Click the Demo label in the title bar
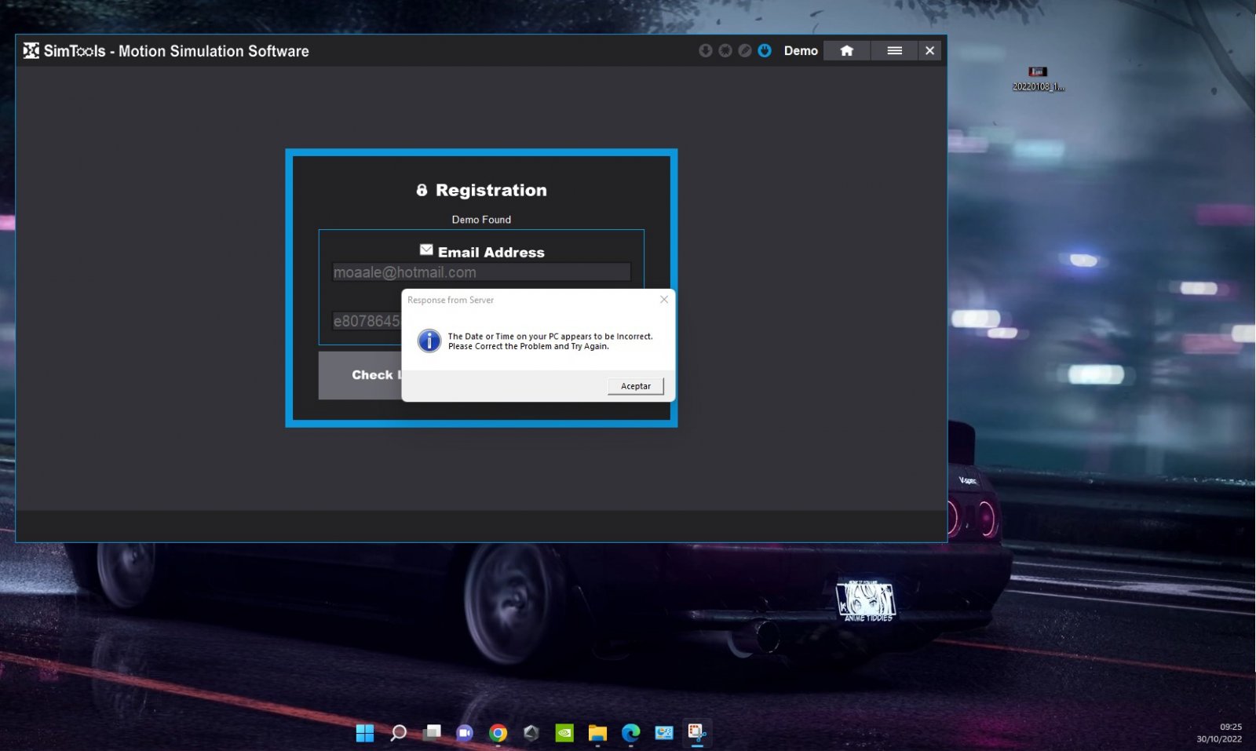 801,50
